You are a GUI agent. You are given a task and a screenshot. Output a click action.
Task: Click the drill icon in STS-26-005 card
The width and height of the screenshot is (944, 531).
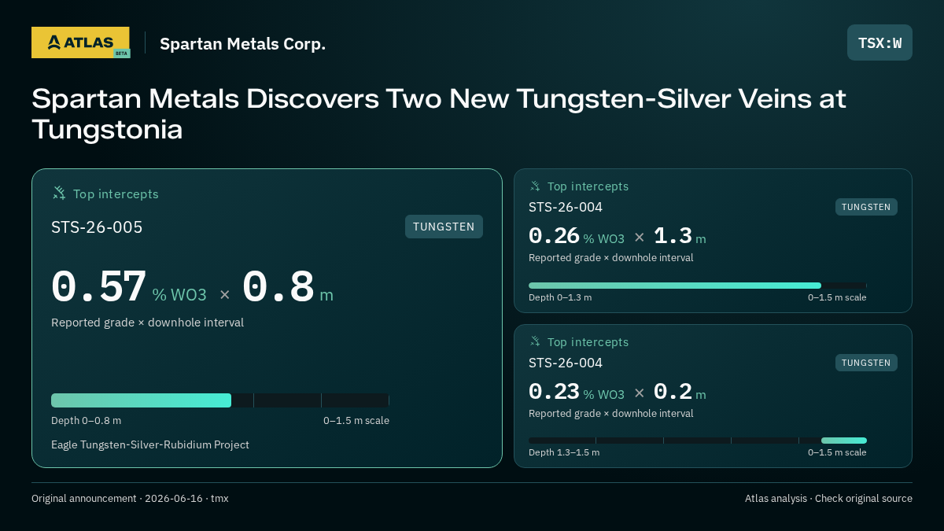[59, 193]
